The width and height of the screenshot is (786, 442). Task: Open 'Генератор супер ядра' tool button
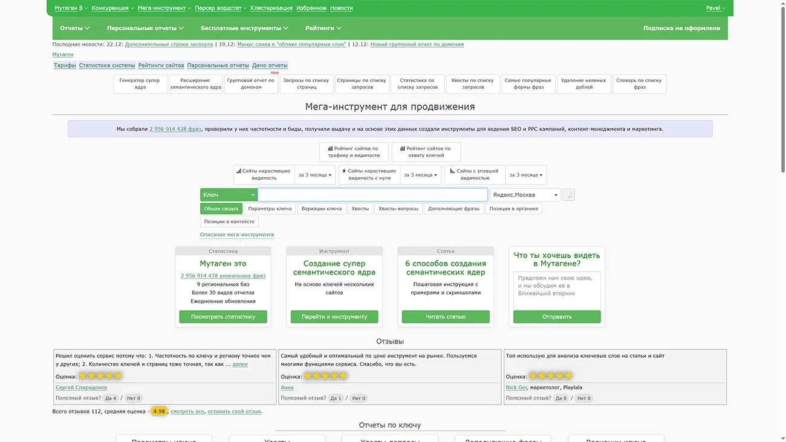click(x=140, y=84)
